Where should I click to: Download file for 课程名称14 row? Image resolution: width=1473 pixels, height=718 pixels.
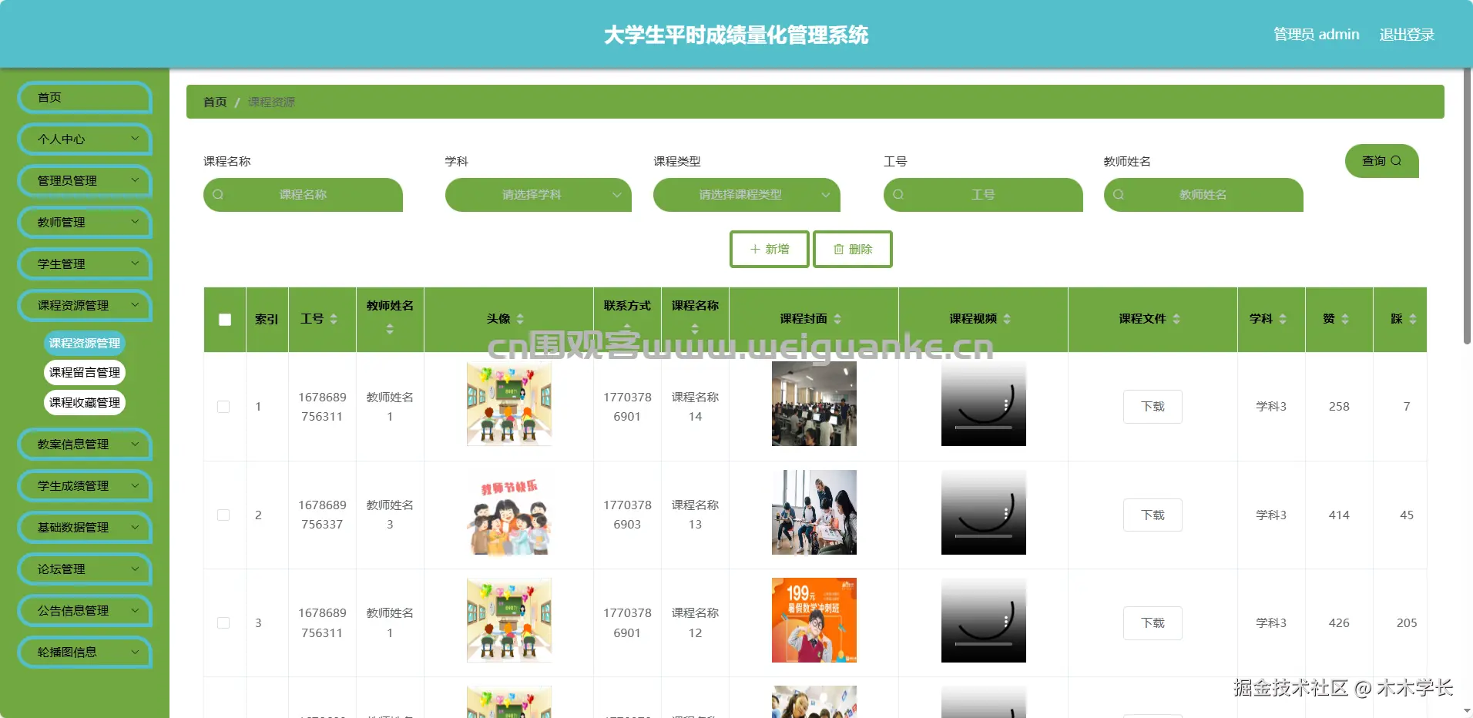point(1153,407)
